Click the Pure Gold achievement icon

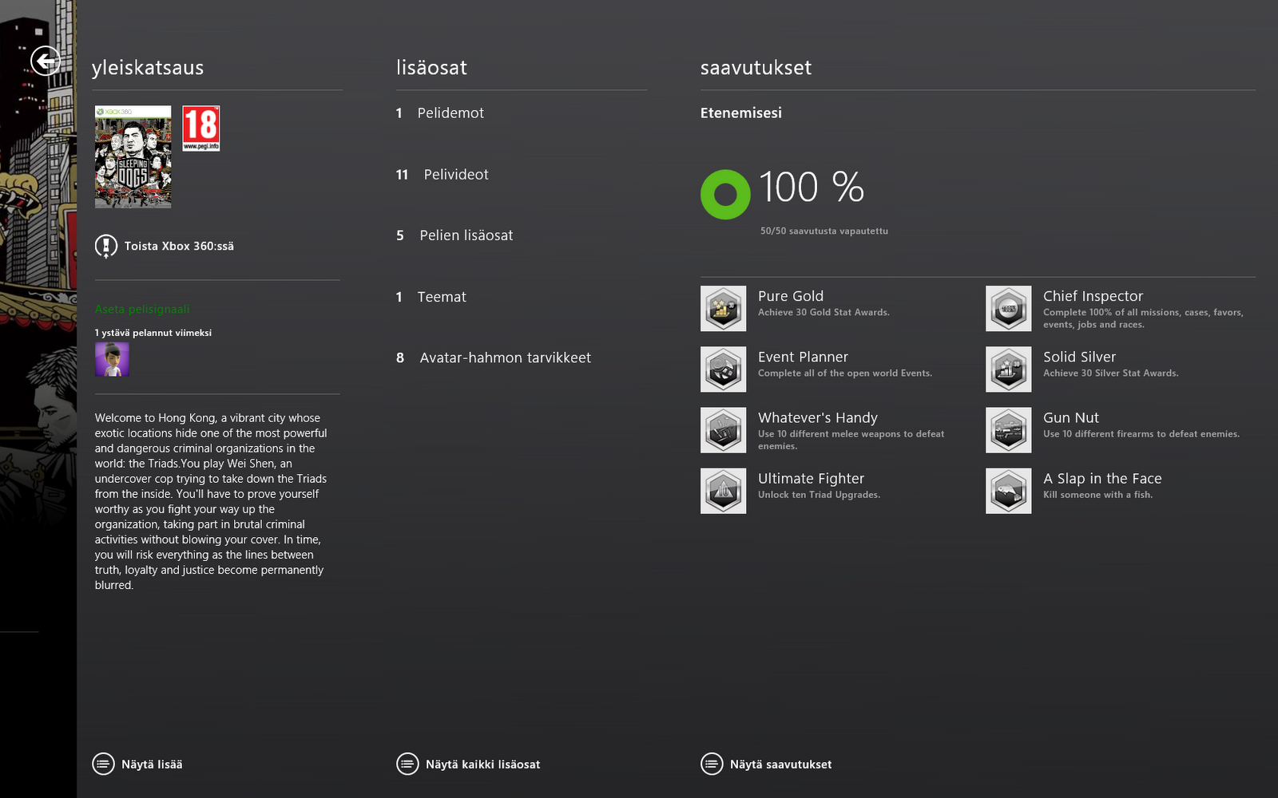(x=724, y=309)
